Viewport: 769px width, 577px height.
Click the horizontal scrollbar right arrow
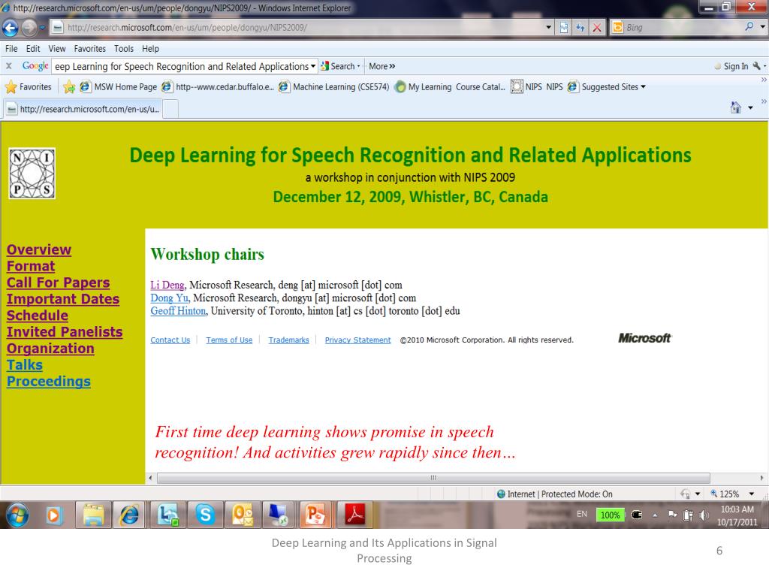click(761, 478)
